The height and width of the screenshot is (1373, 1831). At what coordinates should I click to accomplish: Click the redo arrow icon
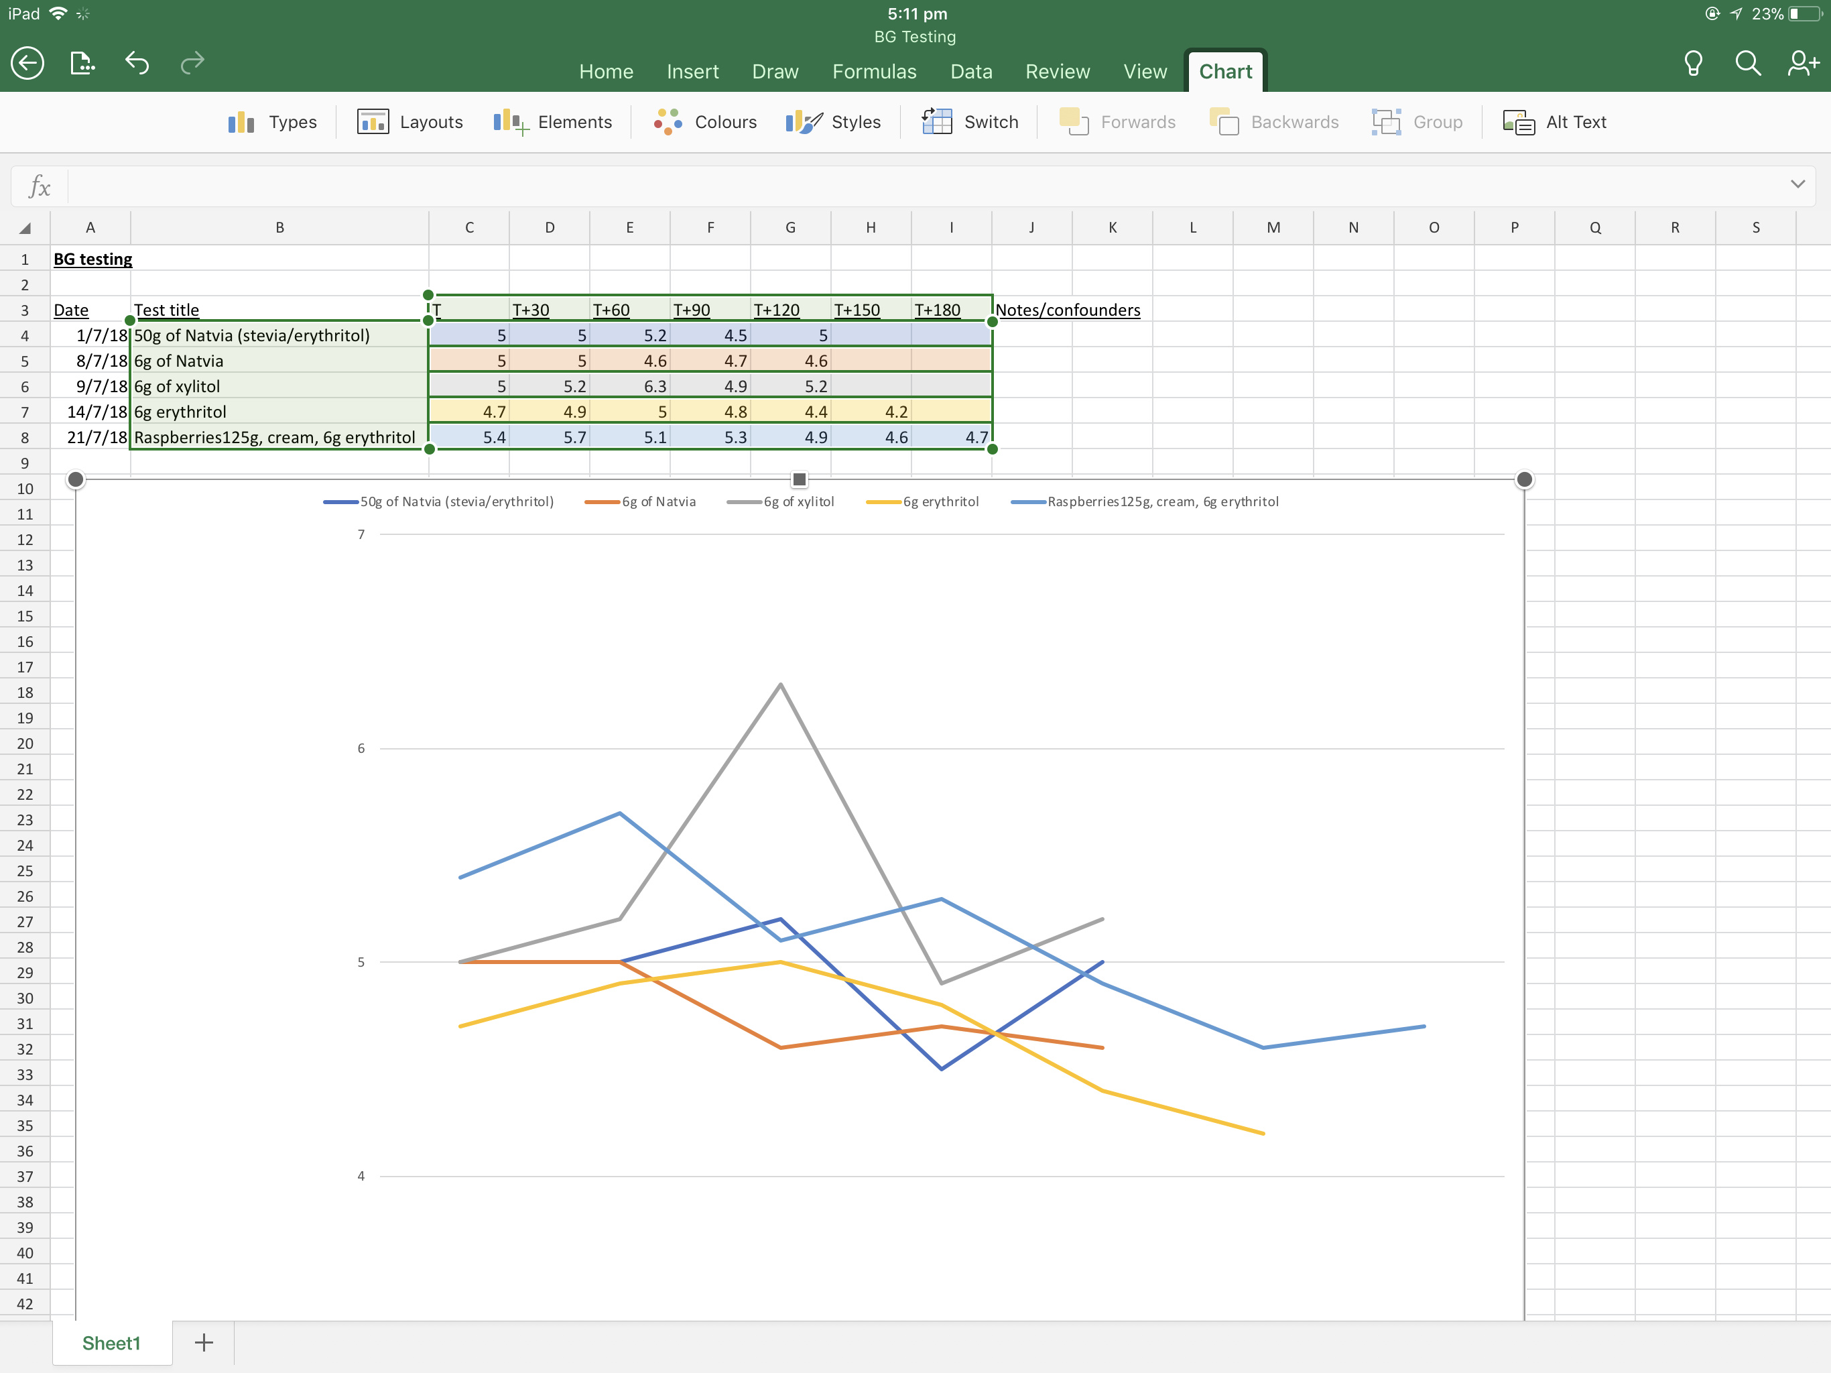tap(192, 63)
